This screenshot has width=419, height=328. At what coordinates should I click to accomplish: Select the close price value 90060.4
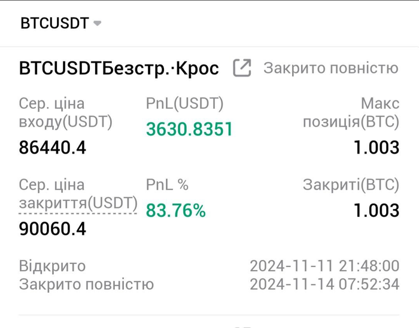pos(53,228)
